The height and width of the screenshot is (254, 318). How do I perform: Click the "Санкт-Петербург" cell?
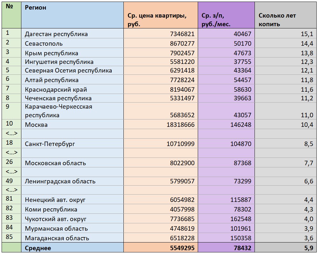(50, 144)
